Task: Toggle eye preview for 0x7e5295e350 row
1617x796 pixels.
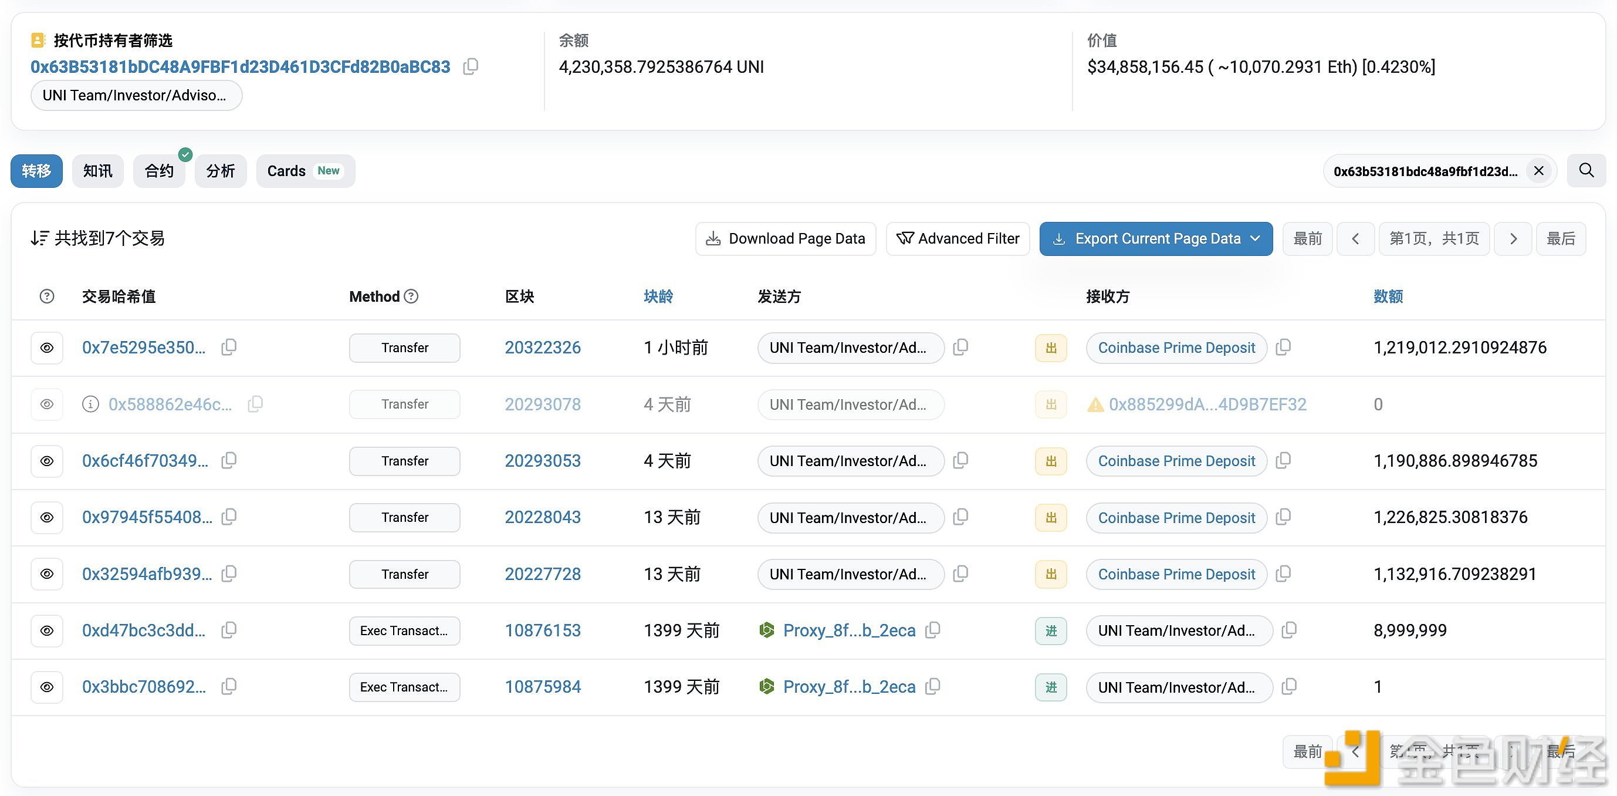Action: coord(47,348)
